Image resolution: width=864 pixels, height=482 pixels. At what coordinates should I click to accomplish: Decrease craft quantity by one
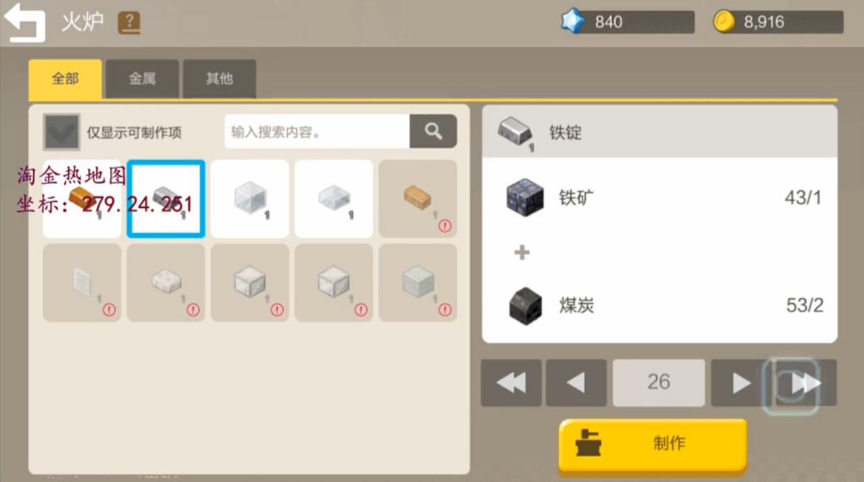pos(576,383)
